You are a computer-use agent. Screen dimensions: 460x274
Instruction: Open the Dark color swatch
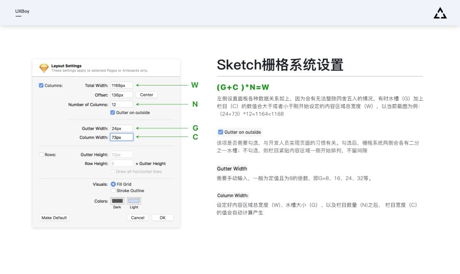117,201
